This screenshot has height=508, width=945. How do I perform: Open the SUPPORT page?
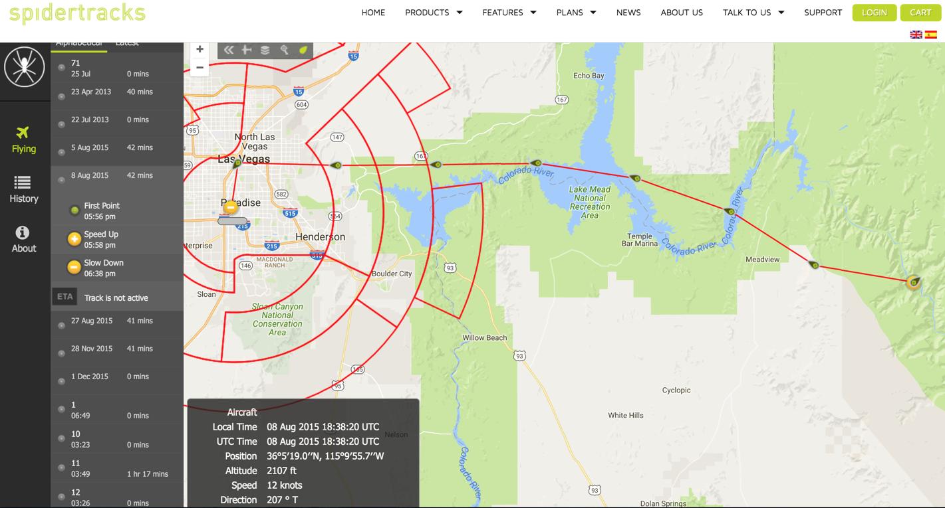(x=823, y=13)
